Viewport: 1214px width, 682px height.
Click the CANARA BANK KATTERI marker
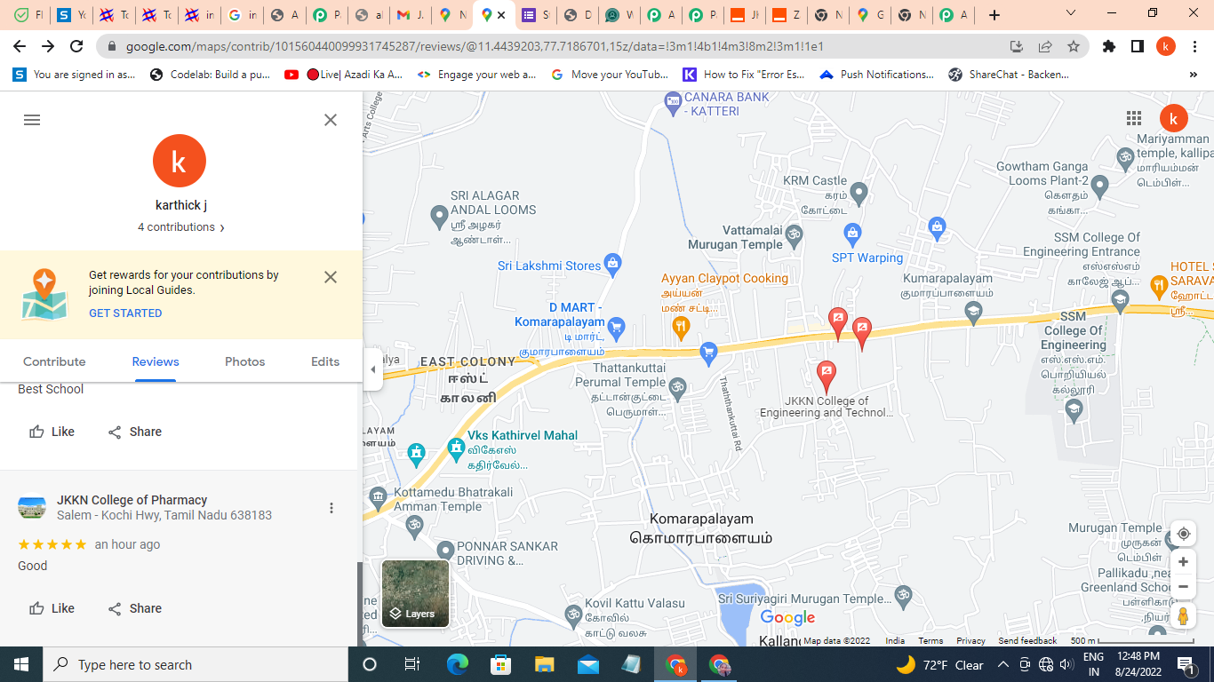pos(673,103)
